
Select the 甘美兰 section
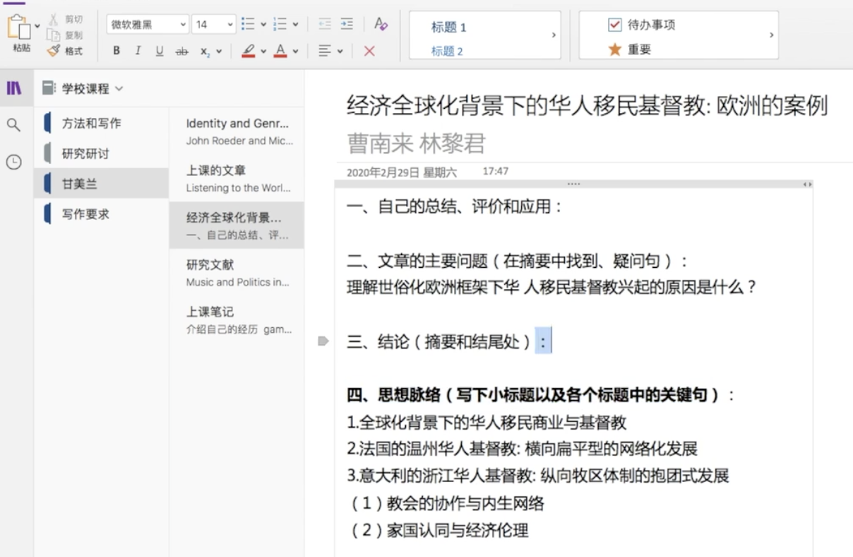pyautogui.click(x=101, y=184)
